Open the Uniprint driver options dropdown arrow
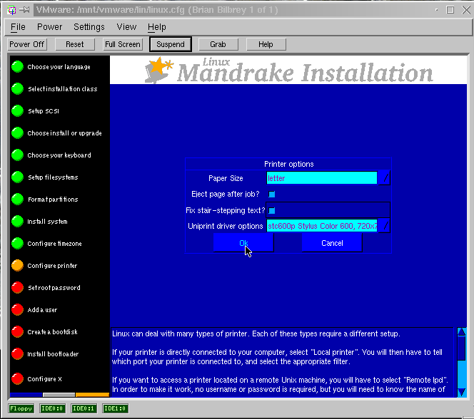This screenshot has width=474, height=419. pos(384,226)
